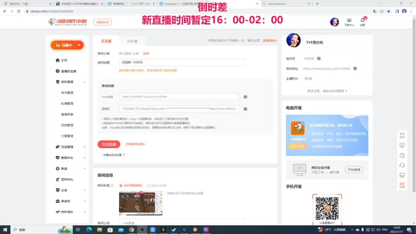Copy the stream key with copy icon
416x234 pixels.
[245, 109]
